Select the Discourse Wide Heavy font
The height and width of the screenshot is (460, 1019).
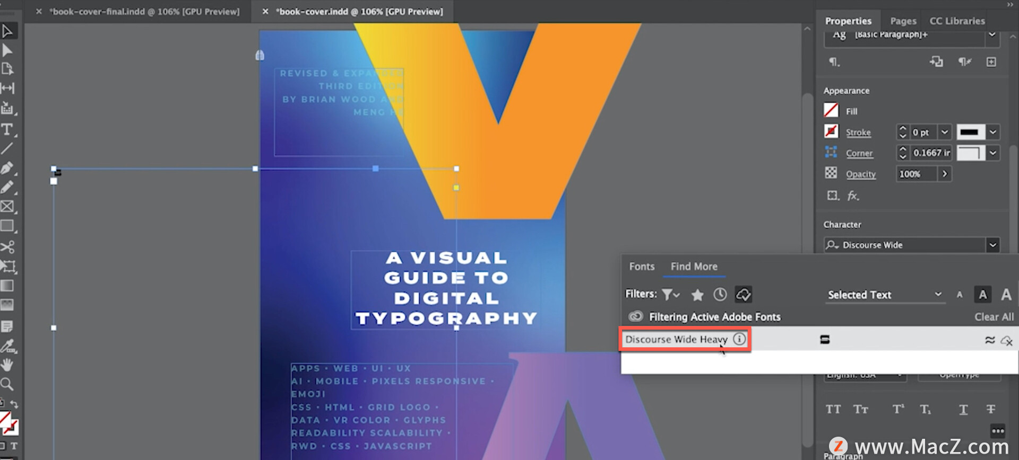click(676, 339)
